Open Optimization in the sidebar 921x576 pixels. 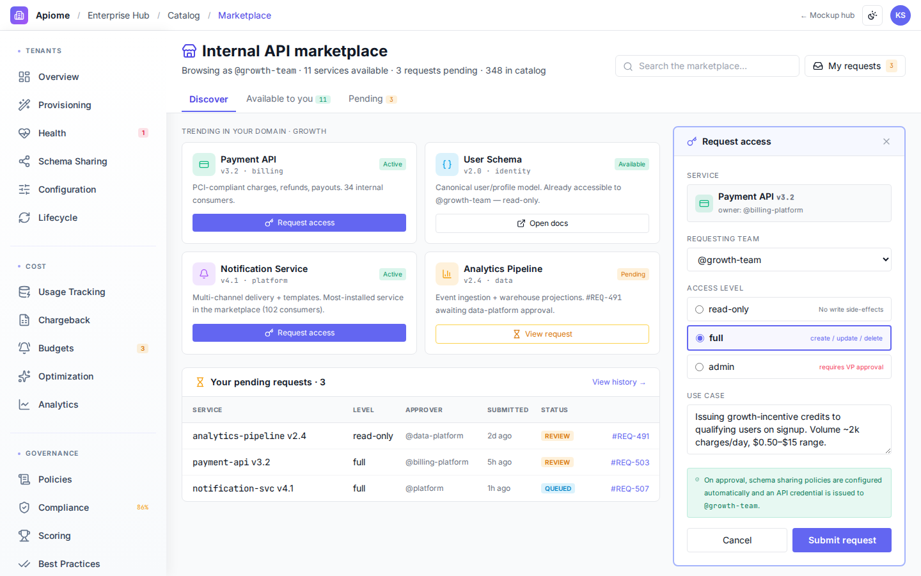pyautogui.click(x=83, y=376)
